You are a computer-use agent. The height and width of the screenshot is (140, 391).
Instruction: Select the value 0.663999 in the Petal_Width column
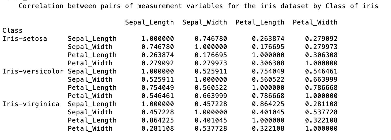tap(321, 79)
